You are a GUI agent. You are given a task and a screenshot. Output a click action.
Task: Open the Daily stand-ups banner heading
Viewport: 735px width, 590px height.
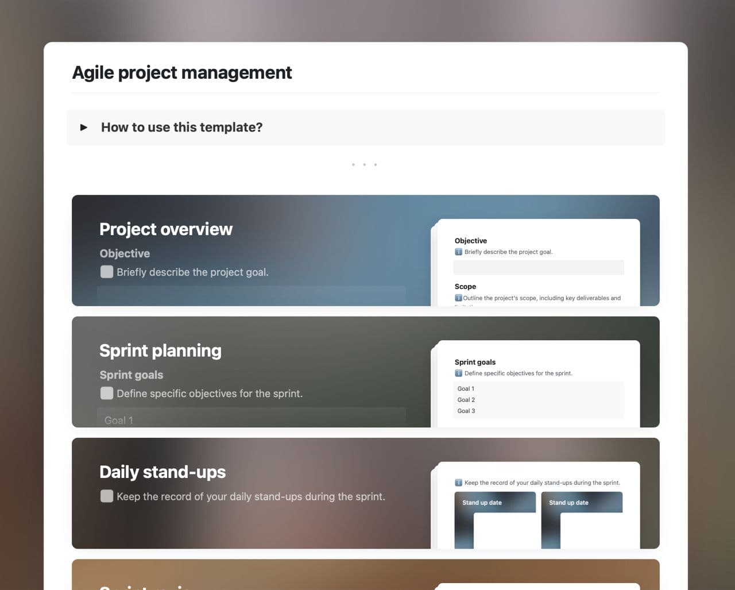(163, 472)
